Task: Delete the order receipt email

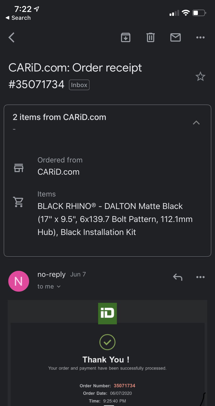Action: coord(151,37)
